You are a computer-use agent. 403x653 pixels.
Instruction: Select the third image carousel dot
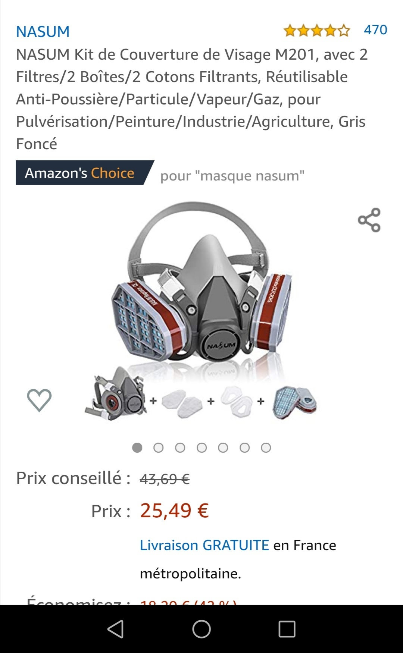pyautogui.click(x=180, y=448)
